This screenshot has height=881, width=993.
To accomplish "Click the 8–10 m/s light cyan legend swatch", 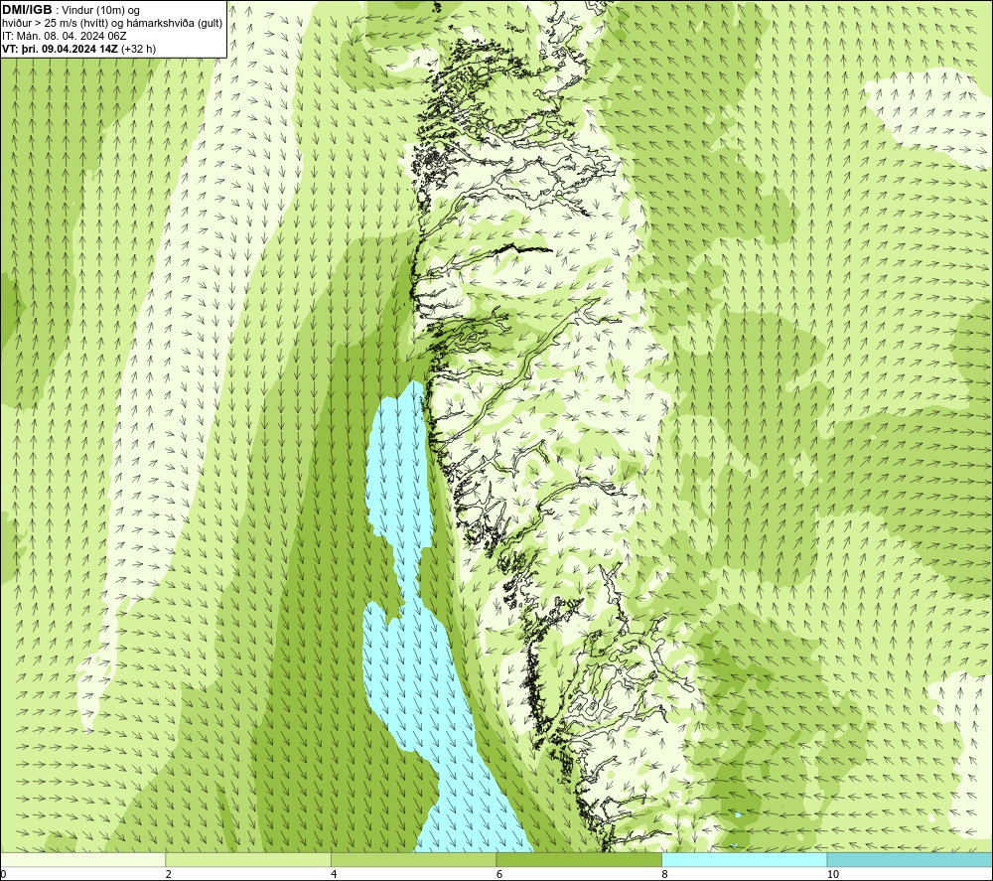I will click(744, 859).
